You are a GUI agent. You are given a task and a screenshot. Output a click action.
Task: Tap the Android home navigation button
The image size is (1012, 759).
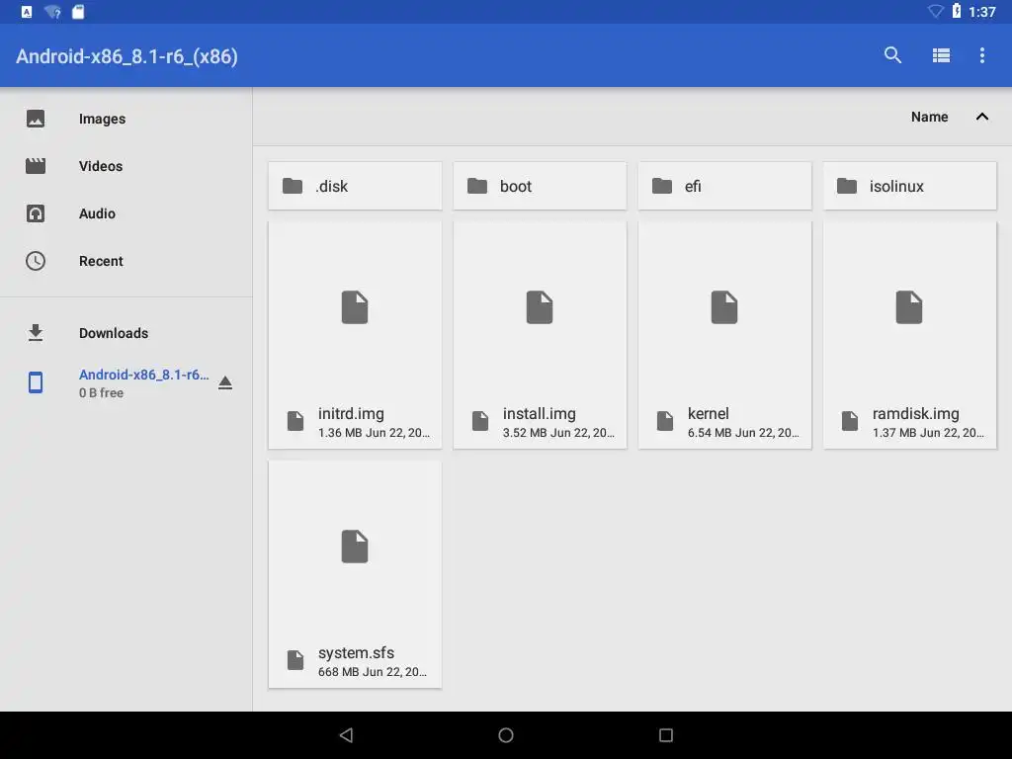tap(506, 735)
